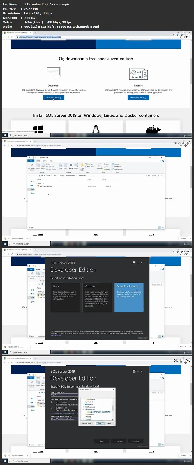Select the highlighted URL in address bar
194x465 pixels.
40,37
